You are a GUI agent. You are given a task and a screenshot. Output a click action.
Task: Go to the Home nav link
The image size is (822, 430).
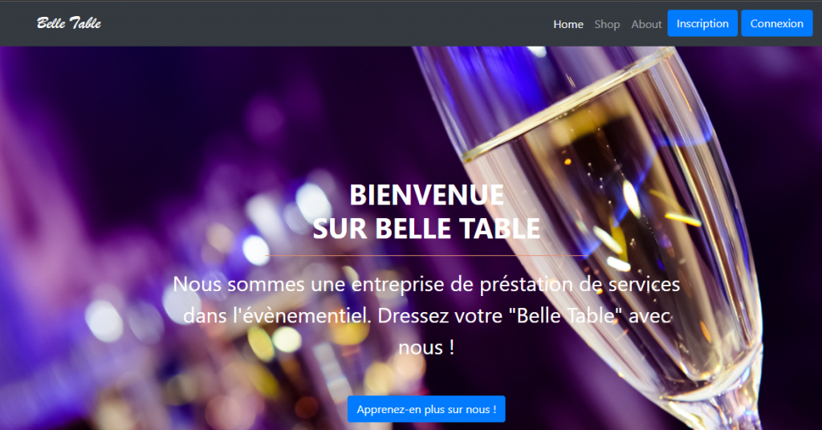(x=568, y=24)
